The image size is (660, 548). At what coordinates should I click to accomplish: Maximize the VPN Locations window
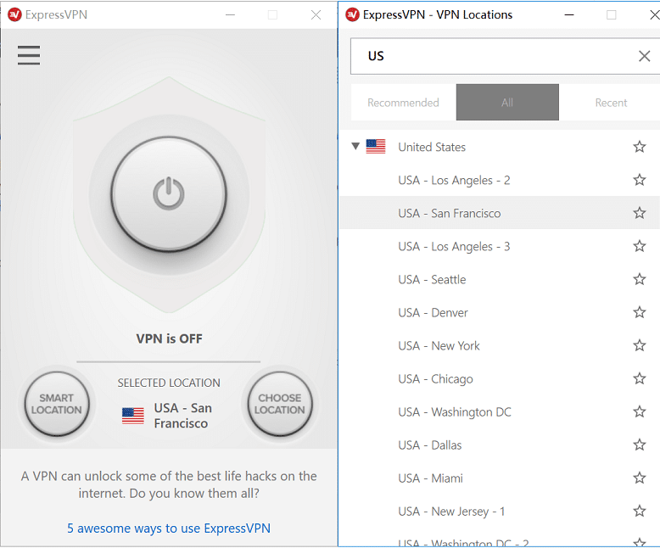(x=611, y=14)
